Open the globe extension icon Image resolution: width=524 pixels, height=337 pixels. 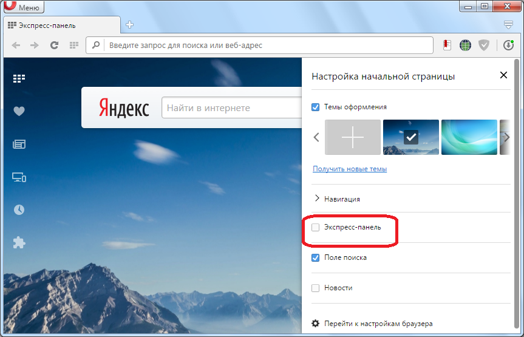pyautogui.click(x=465, y=45)
